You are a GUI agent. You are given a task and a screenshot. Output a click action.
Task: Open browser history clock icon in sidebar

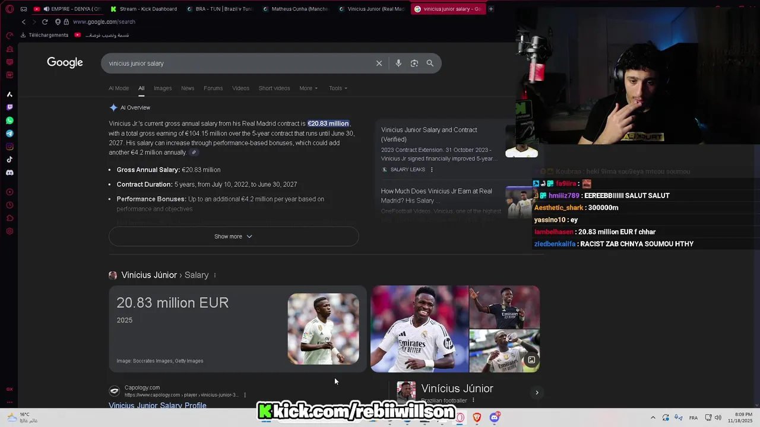9,205
